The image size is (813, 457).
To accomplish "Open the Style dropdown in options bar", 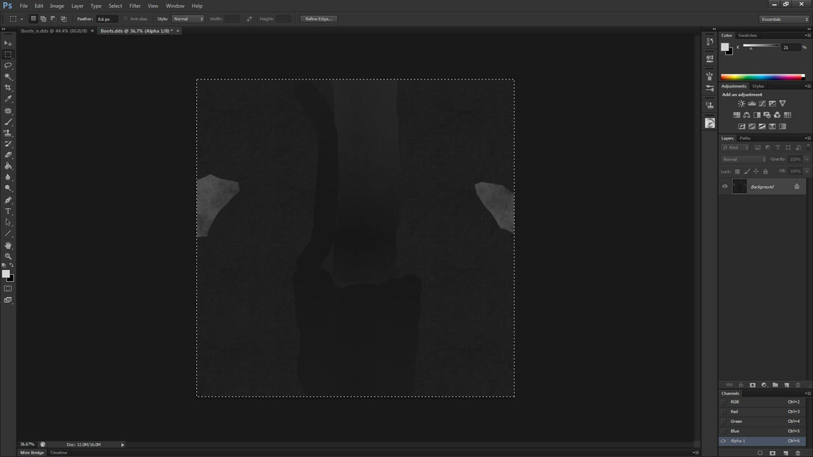I will (x=189, y=19).
